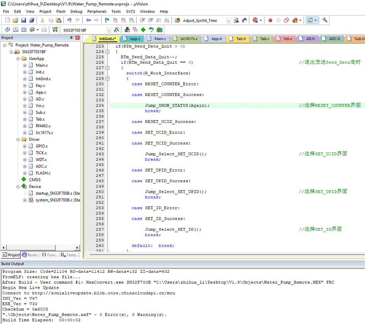The height and width of the screenshot is (324, 365).
Task: Click Build Time Elapsed output line
Action: pyautogui.click(x=41, y=320)
